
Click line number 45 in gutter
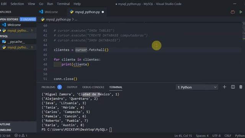(x=45, y=50)
